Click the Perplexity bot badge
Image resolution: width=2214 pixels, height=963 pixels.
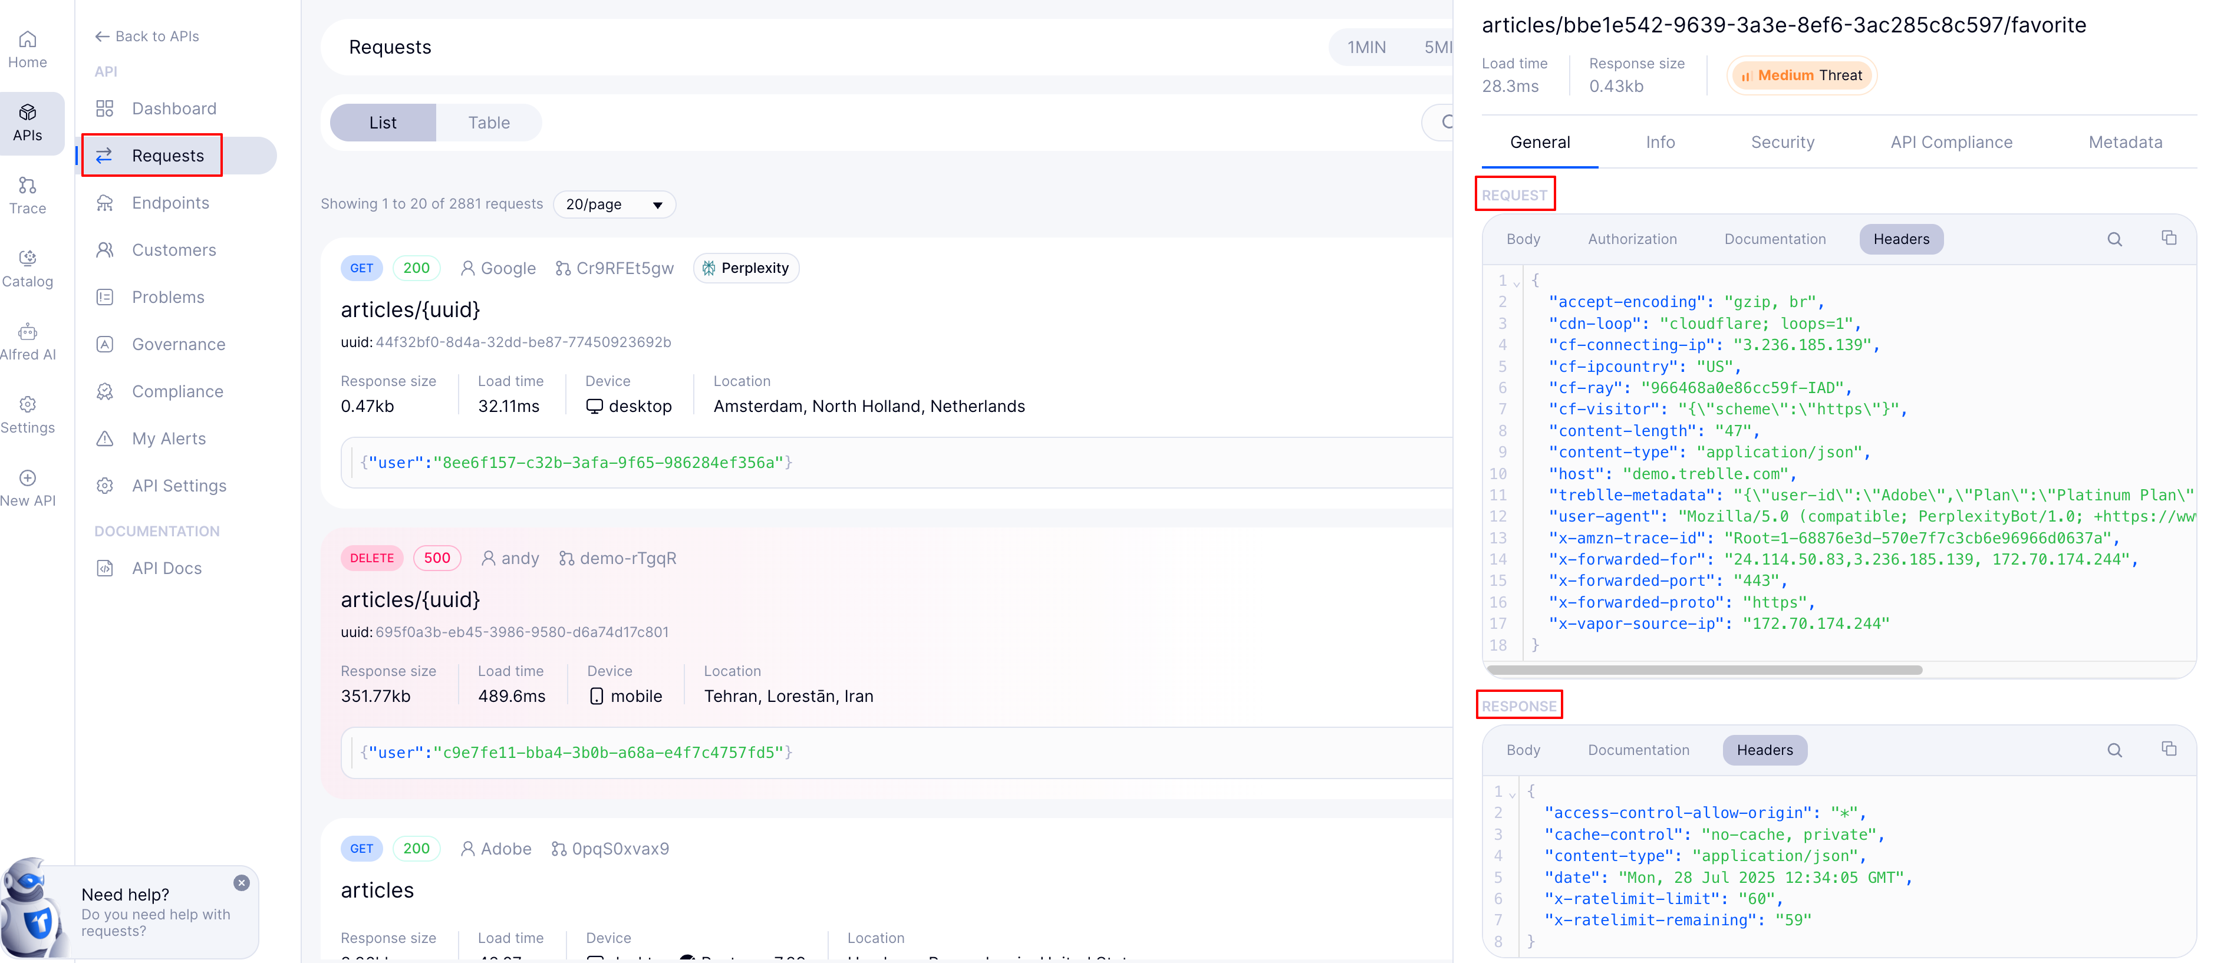[746, 268]
